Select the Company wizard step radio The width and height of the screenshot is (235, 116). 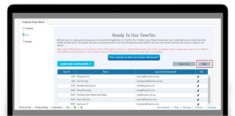point(23,28)
